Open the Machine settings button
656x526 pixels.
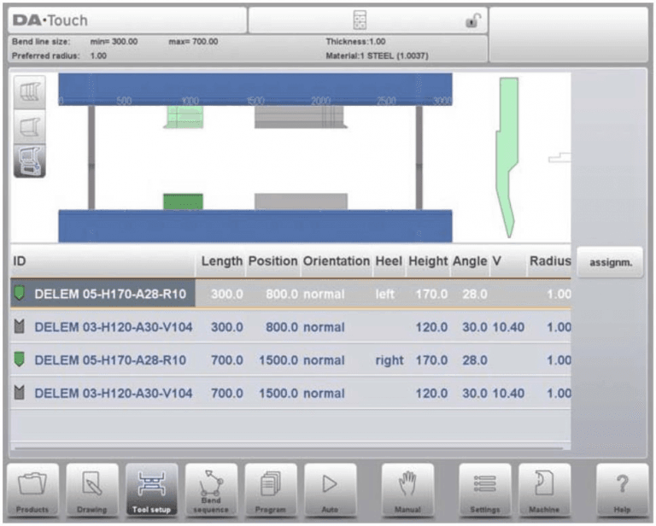click(x=544, y=490)
